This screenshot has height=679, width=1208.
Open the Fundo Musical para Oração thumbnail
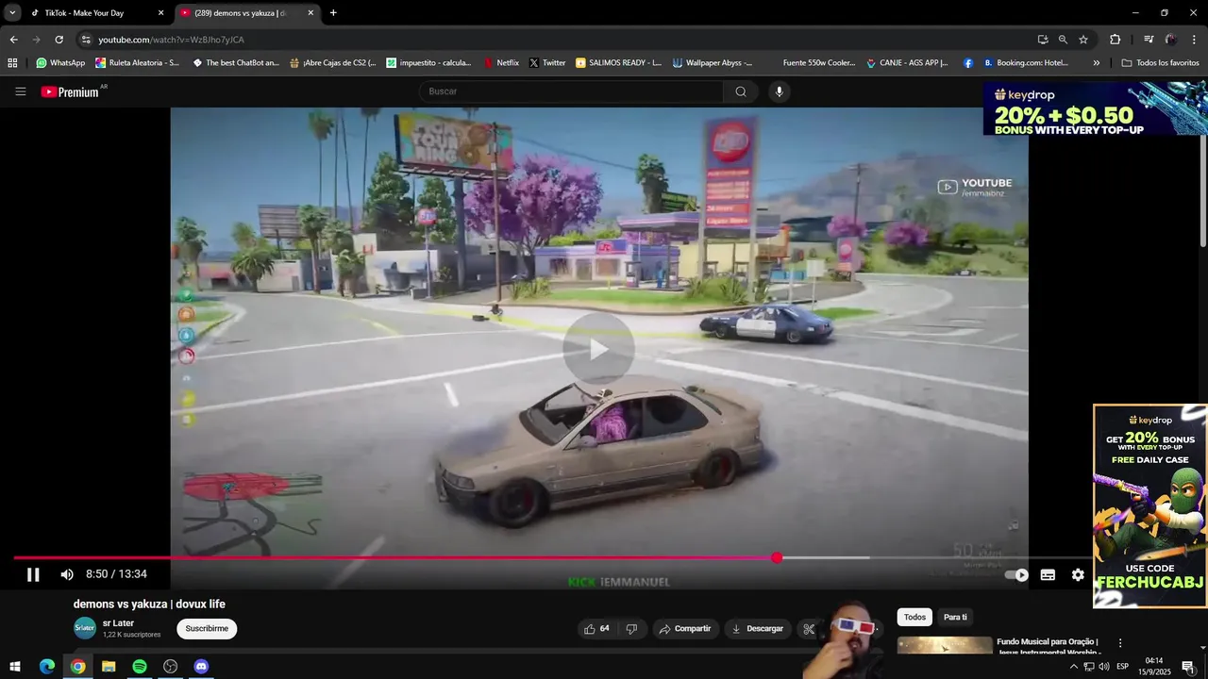coord(945,646)
